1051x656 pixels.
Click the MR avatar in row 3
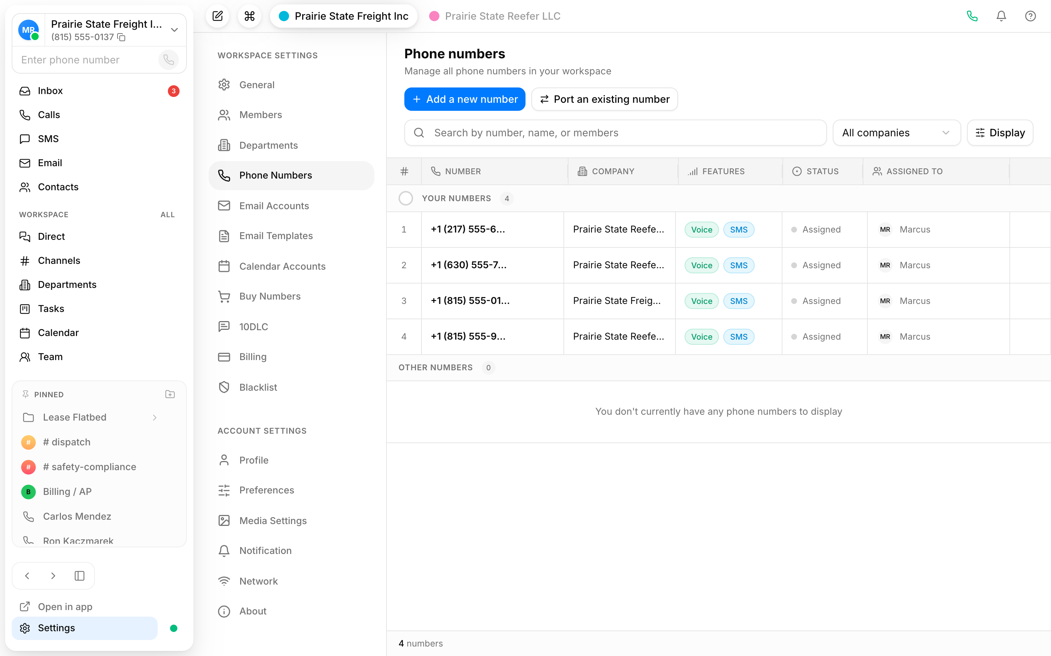(x=885, y=301)
